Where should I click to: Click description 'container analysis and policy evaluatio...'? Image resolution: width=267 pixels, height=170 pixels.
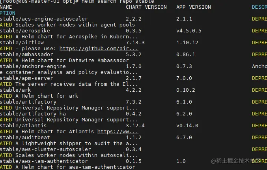[72, 72]
